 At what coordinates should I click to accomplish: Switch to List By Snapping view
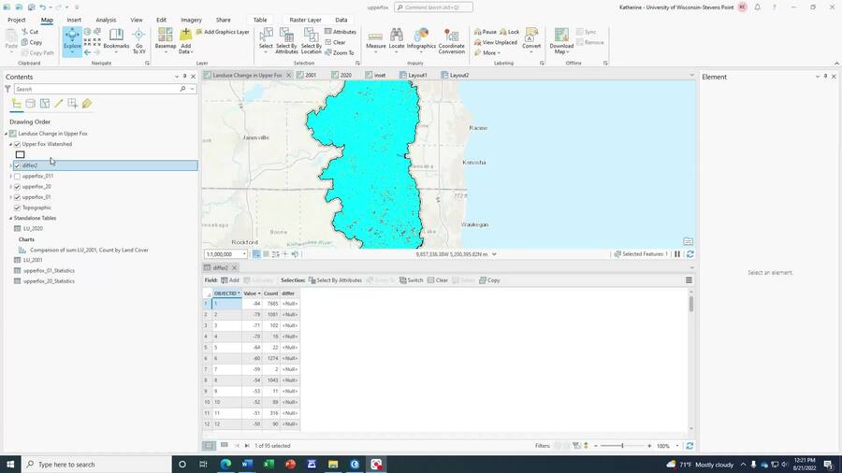[x=72, y=104]
